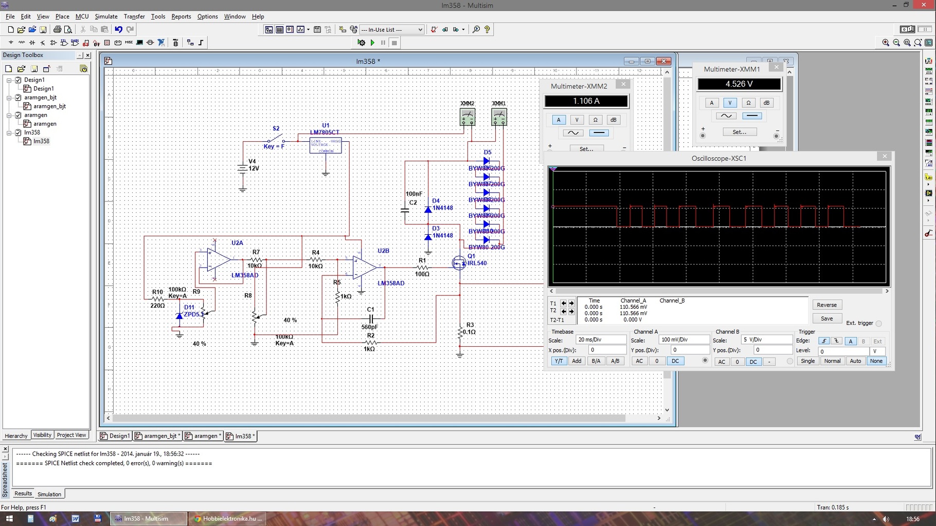Click the Print icon in the toolbar
The width and height of the screenshot is (936, 526).
(x=57, y=29)
